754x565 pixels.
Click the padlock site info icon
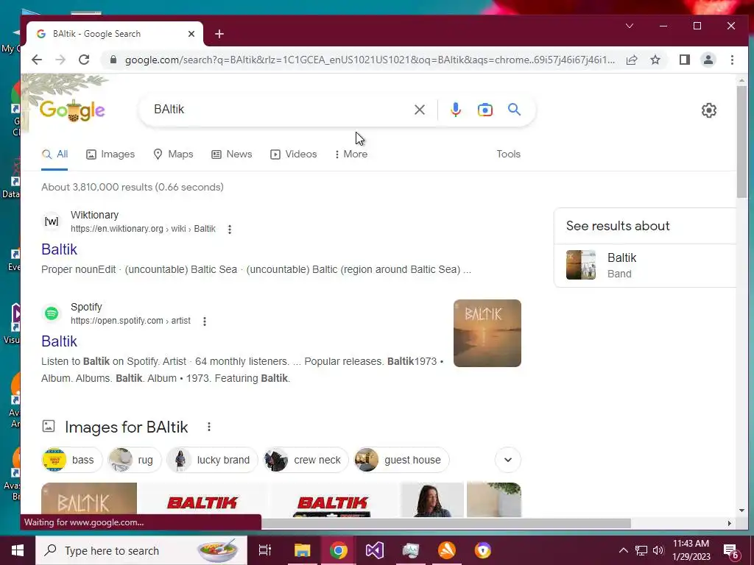point(113,60)
